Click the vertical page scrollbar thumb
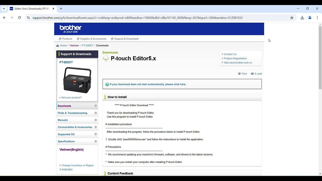322x181 pixels. [x=320, y=57]
